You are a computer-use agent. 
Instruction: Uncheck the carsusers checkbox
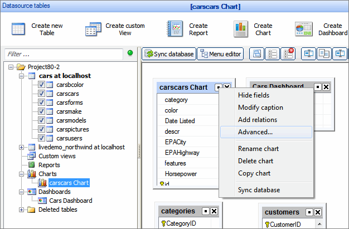click(x=41, y=138)
